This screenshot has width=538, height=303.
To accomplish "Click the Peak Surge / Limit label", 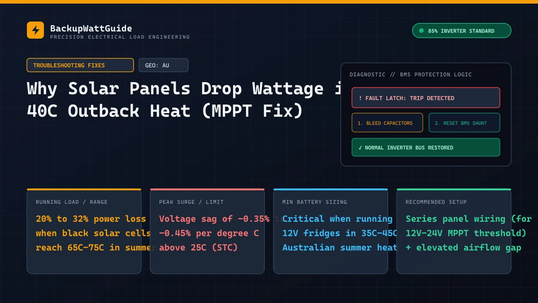I will pos(191,202).
